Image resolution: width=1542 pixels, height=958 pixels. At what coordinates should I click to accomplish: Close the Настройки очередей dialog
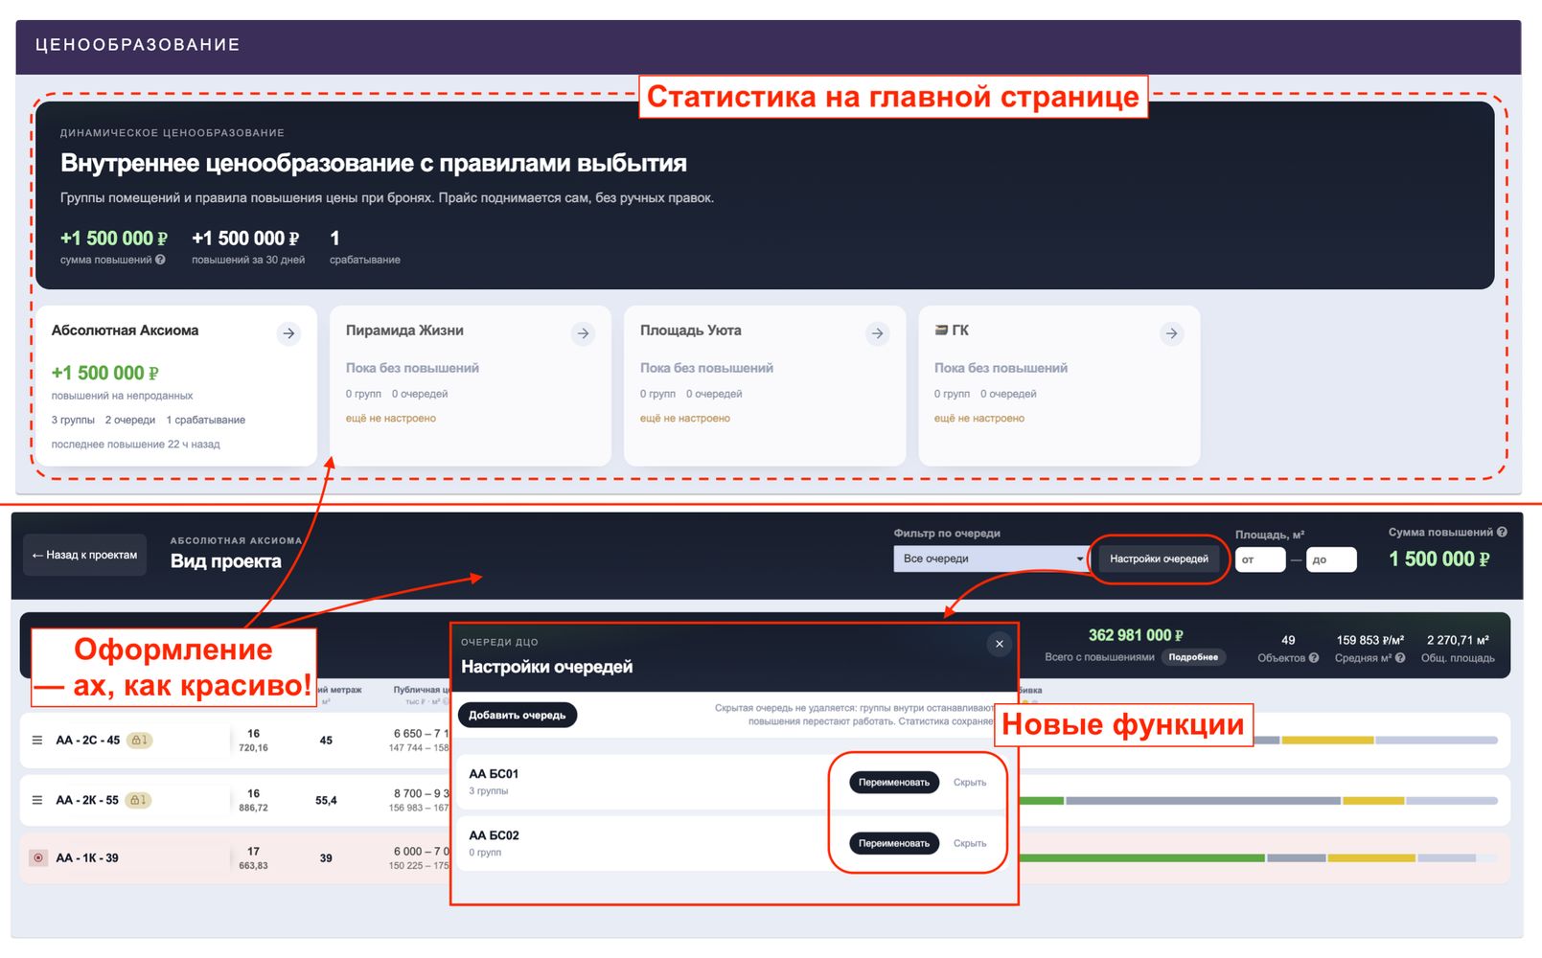point(999,644)
